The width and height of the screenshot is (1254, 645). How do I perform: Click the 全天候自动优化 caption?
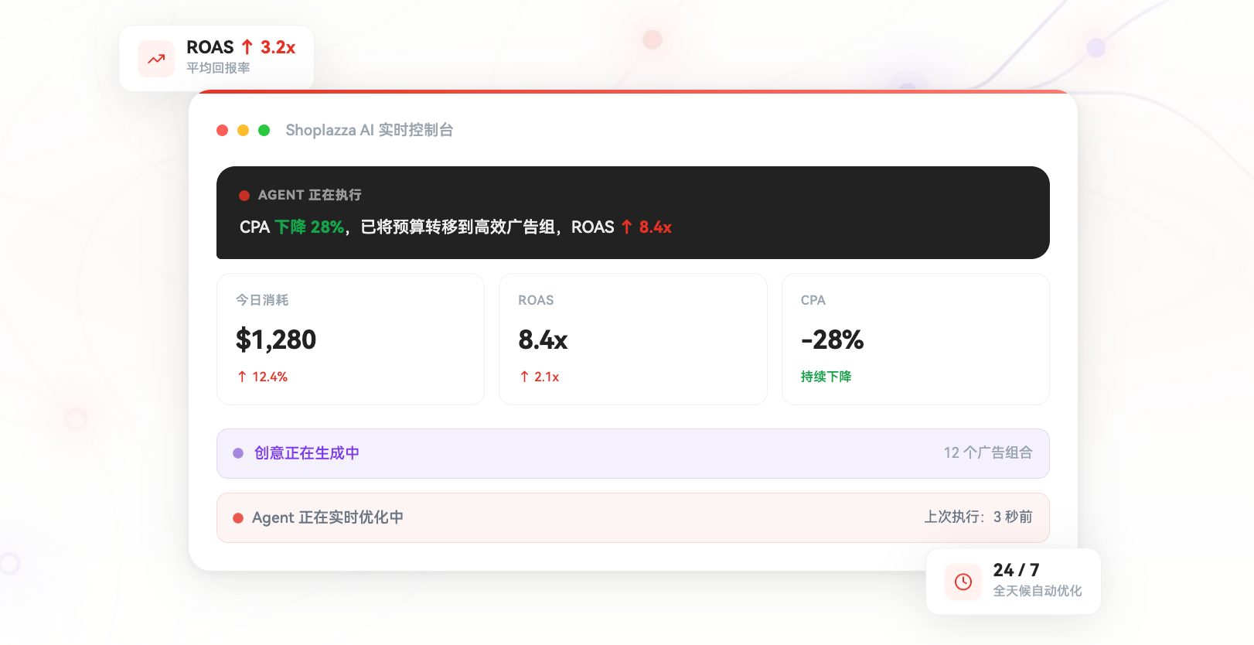[x=1038, y=591]
